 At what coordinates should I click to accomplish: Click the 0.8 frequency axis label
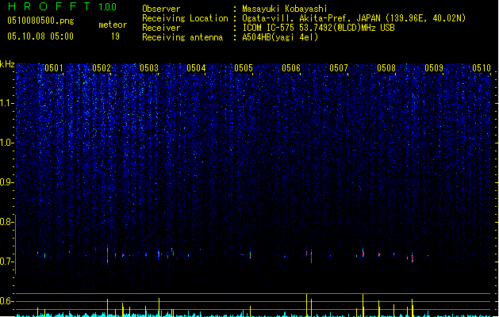pos(6,222)
